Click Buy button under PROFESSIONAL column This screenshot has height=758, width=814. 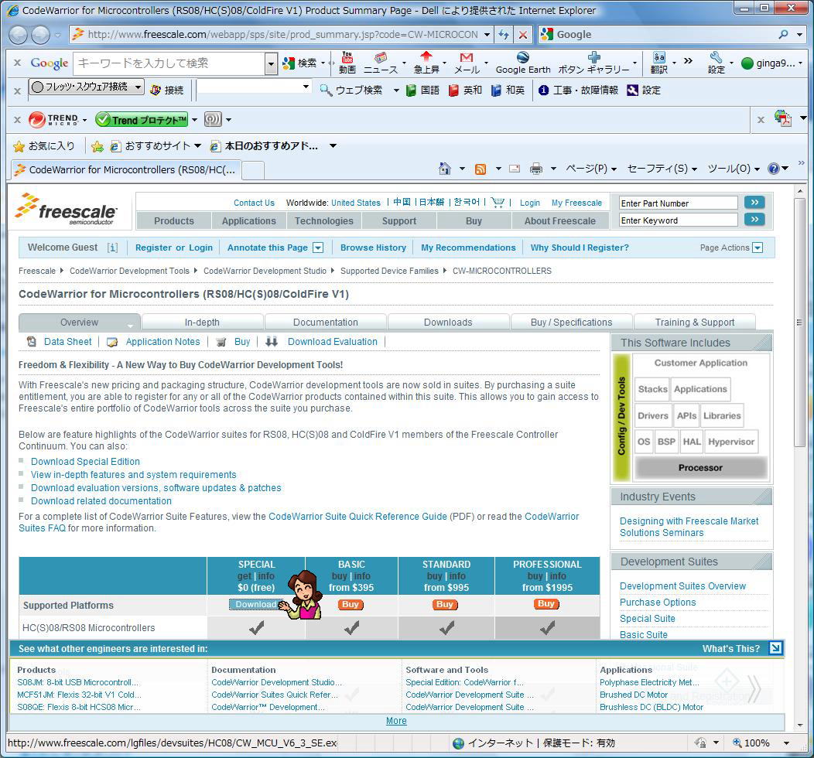(546, 604)
